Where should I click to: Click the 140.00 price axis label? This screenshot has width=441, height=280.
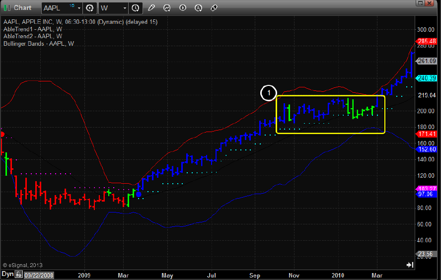click(x=426, y=159)
